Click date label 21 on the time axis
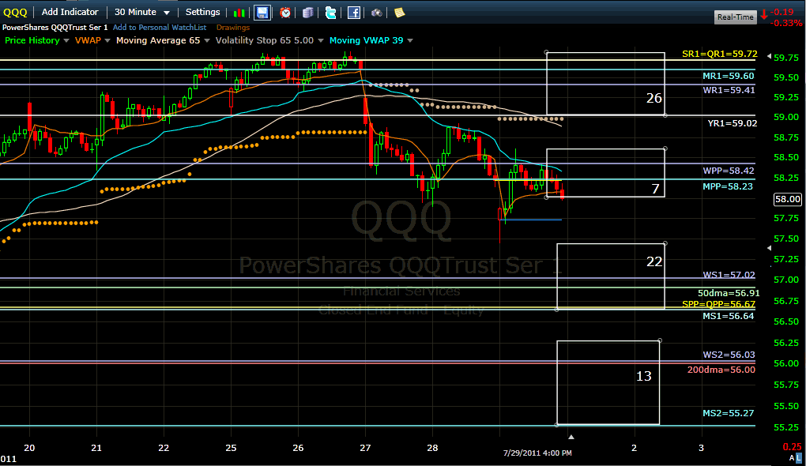806x466 pixels. point(96,448)
